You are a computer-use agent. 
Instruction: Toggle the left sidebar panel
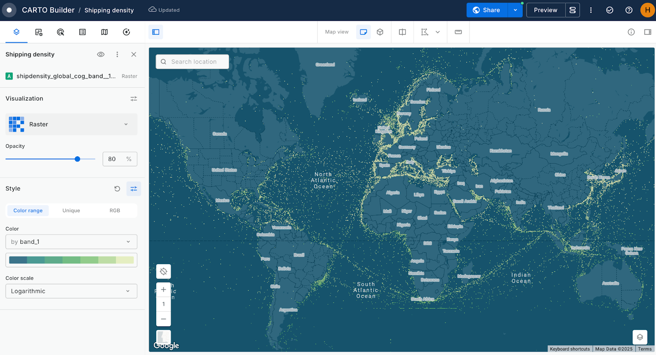click(156, 32)
